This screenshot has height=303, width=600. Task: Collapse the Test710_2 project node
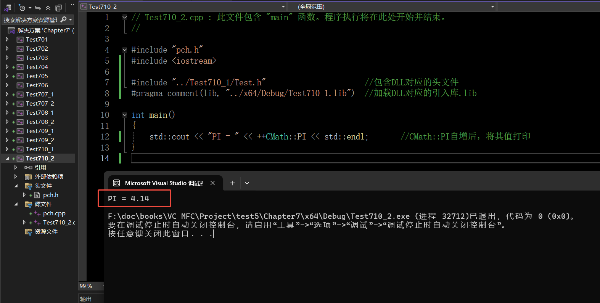click(7, 159)
